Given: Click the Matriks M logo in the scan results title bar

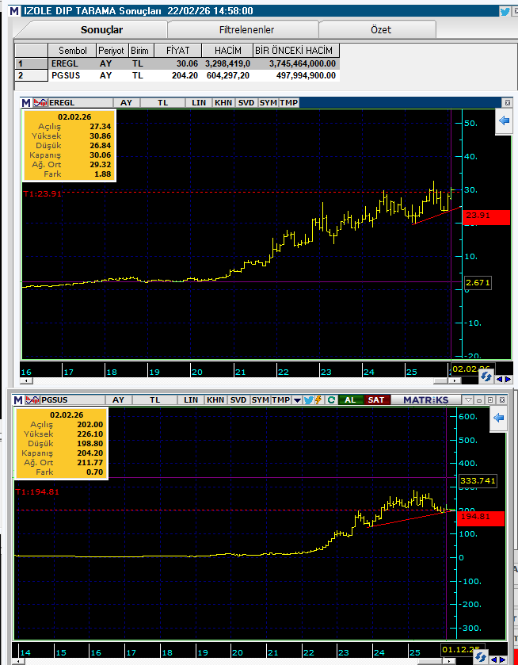Looking at the screenshot, I should pyautogui.click(x=14, y=11).
